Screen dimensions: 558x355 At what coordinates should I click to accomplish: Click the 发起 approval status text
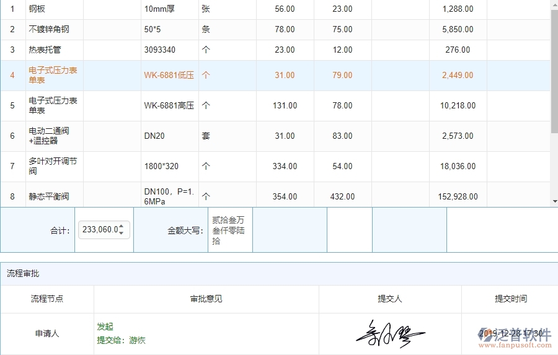pyautogui.click(x=105, y=327)
